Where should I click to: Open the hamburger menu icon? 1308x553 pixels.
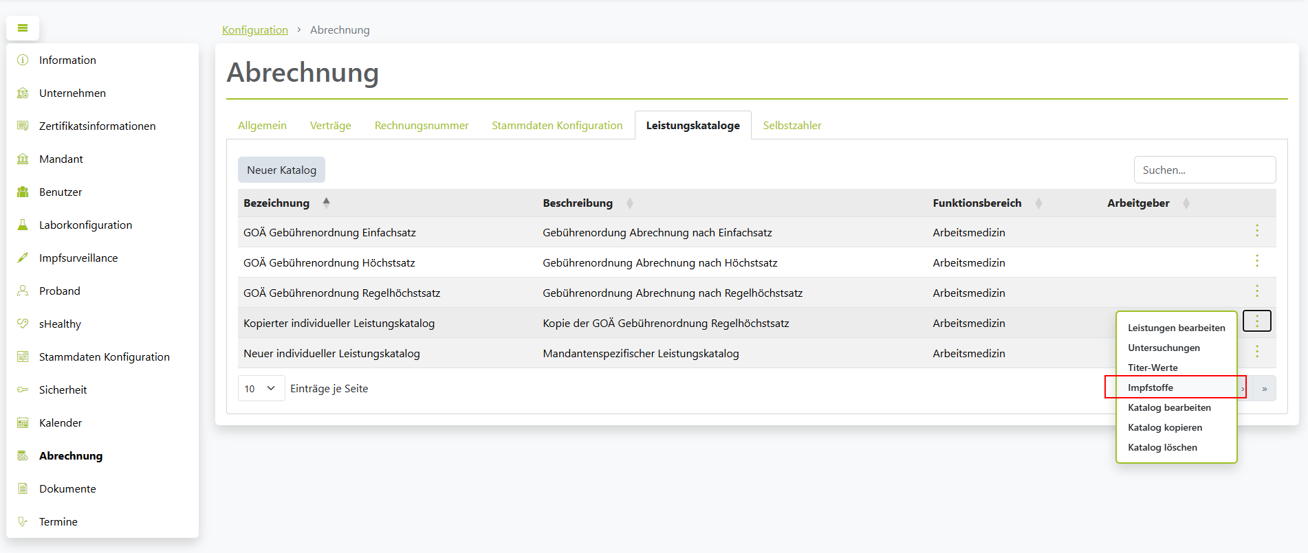pos(23,28)
